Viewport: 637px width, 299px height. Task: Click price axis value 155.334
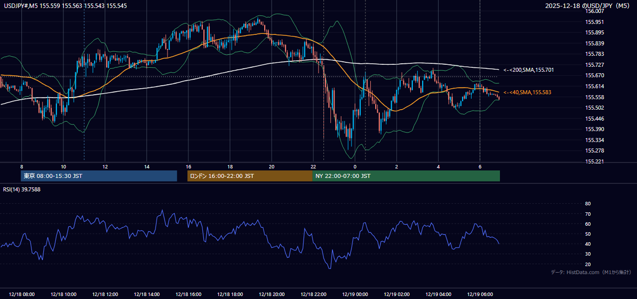pos(594,140)
